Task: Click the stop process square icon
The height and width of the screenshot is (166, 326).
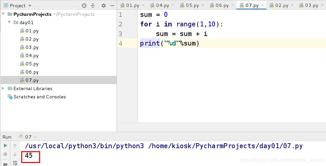Action: pyautogui.click(x=5, y=154)
